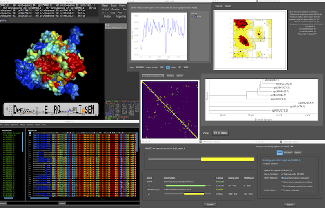This screenshot has width=325, height=208.
Task: Click 1bj4_chain_A in PyMod sequence names
Action: pyautogui.click(x=9, y=135)
